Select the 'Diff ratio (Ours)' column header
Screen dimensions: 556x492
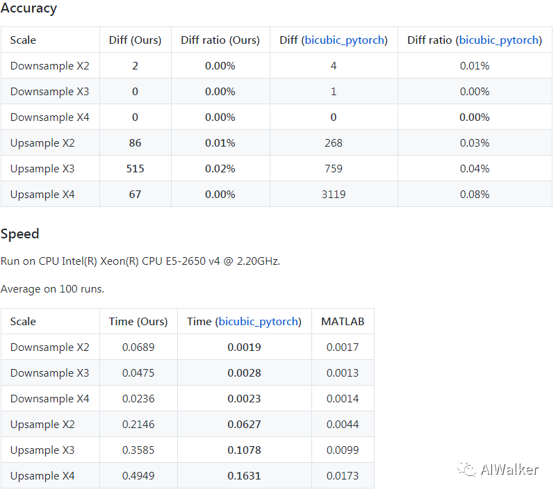point(220,40)
